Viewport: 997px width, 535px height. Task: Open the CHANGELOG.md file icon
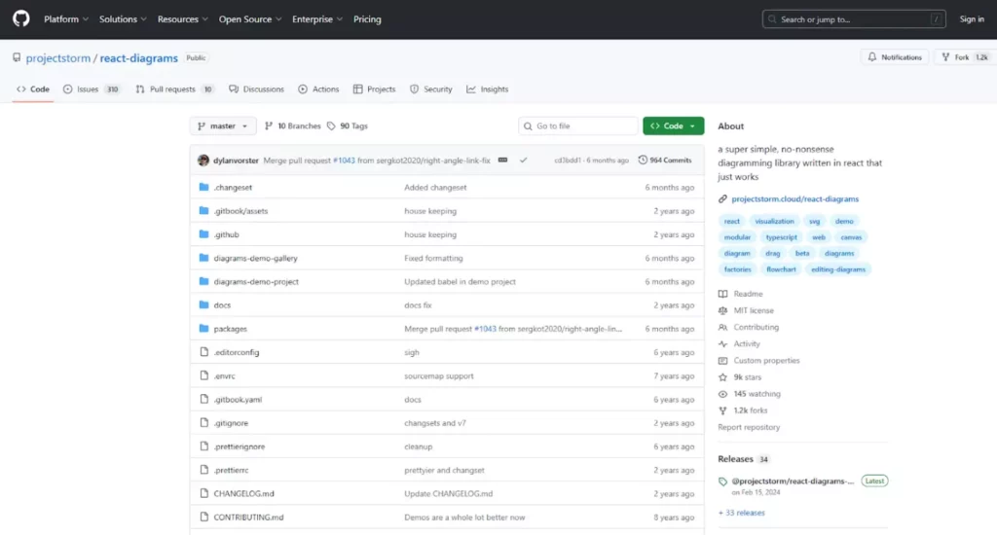(x=203, y=493)
